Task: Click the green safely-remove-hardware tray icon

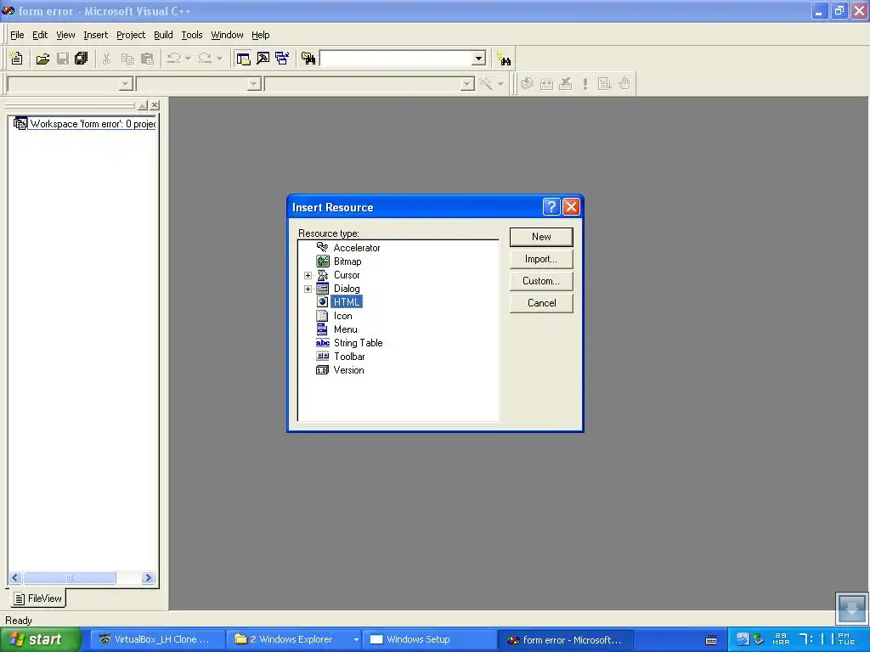Action: (759, 639)
